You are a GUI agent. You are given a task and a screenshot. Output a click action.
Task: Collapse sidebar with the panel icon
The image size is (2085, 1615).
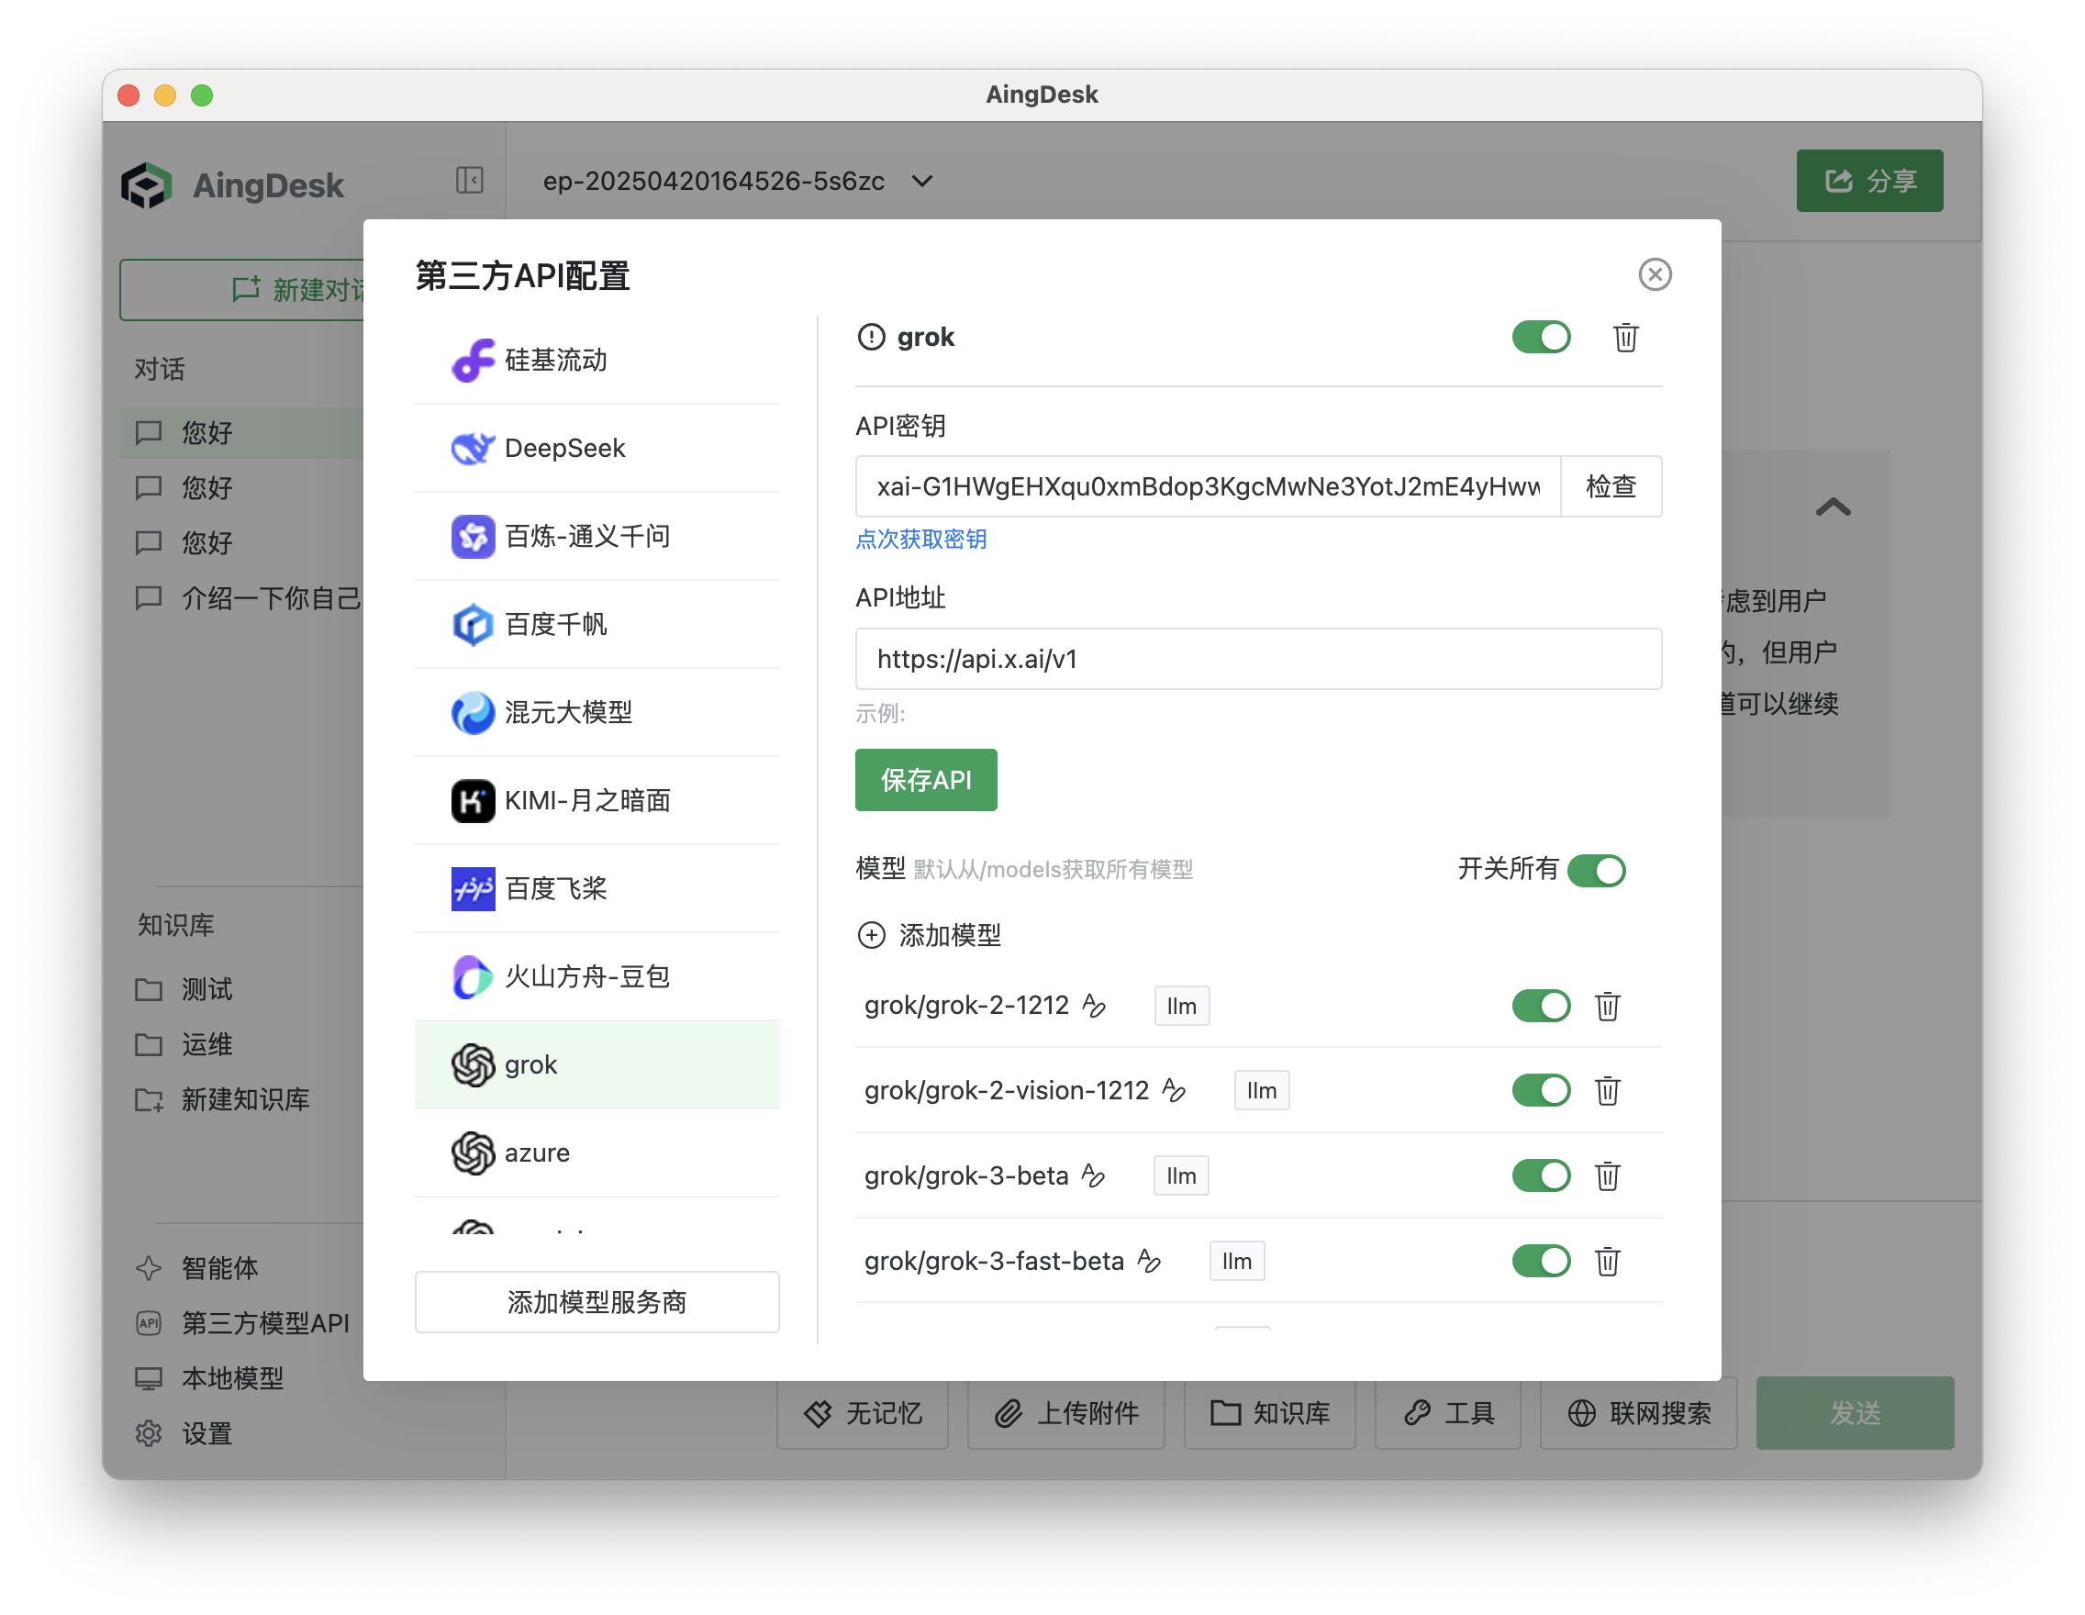click(x=469, y=181)
